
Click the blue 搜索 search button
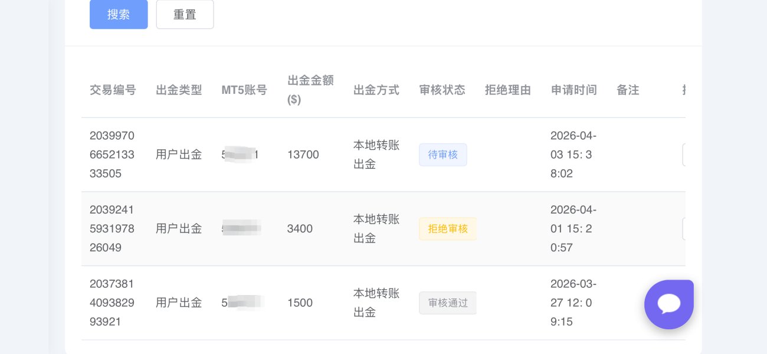tap(119, 15)
